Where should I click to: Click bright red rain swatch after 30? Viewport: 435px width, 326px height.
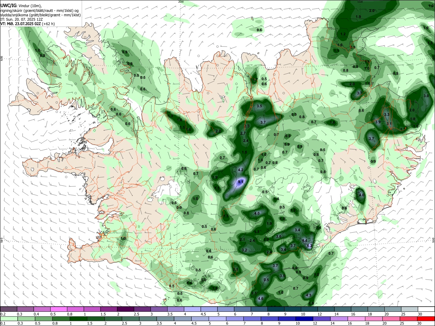point(426,319)
